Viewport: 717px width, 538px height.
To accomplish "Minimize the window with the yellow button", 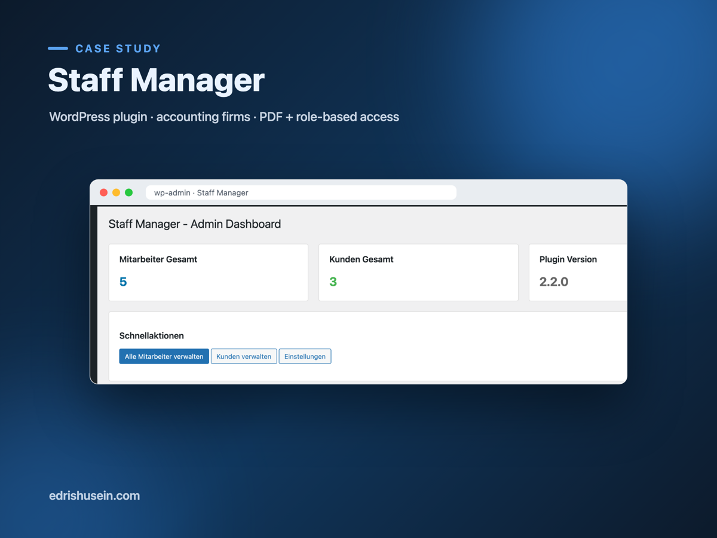I will [116, 192].
